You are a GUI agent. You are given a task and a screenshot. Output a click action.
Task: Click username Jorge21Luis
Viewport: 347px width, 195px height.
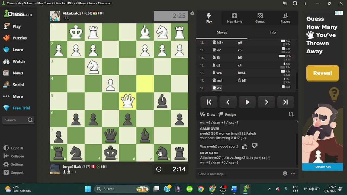click(x=72, y=167)
